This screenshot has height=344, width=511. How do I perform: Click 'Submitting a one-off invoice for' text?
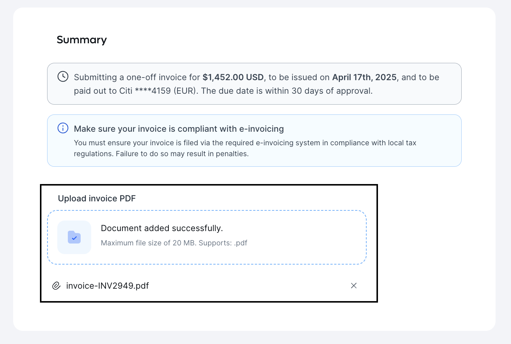(x=137, y=77)
